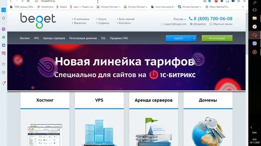
Task: Open the База знаний link
Action: [126, 19]
